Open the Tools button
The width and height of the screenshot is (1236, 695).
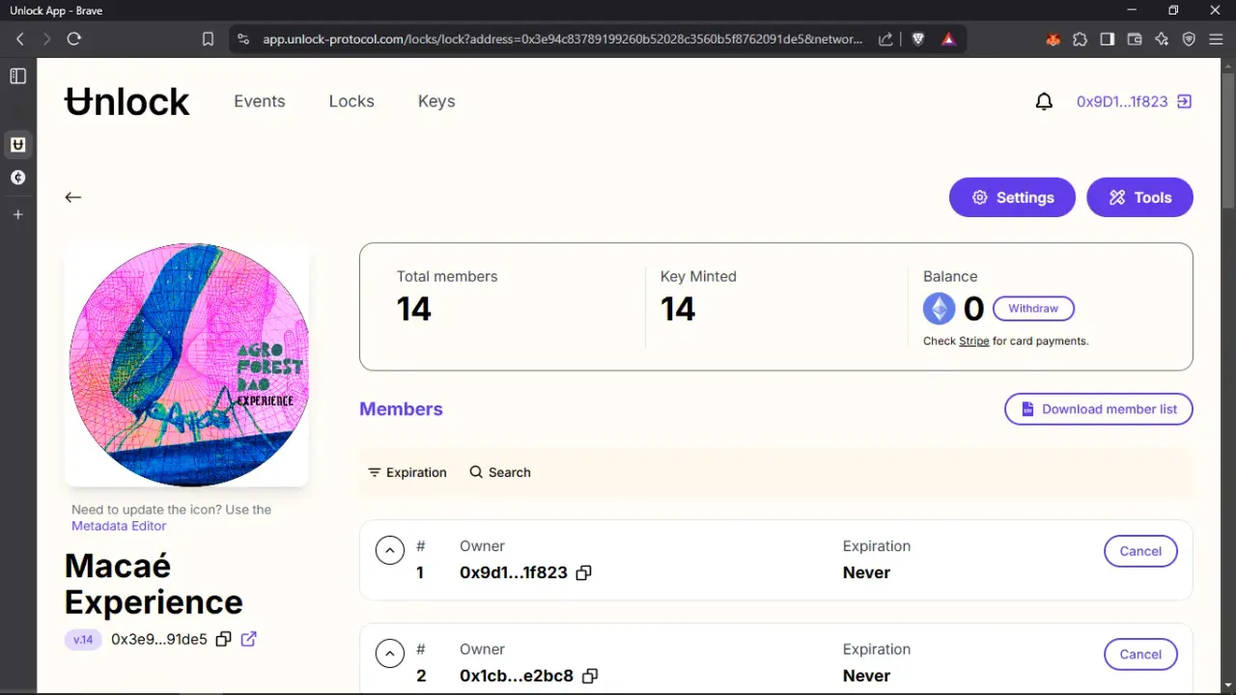(1139, 197)
